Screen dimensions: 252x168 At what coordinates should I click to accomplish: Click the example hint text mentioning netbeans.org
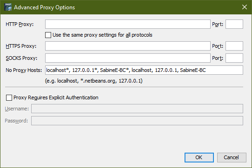pyautogui.click(x=94, y=81)
